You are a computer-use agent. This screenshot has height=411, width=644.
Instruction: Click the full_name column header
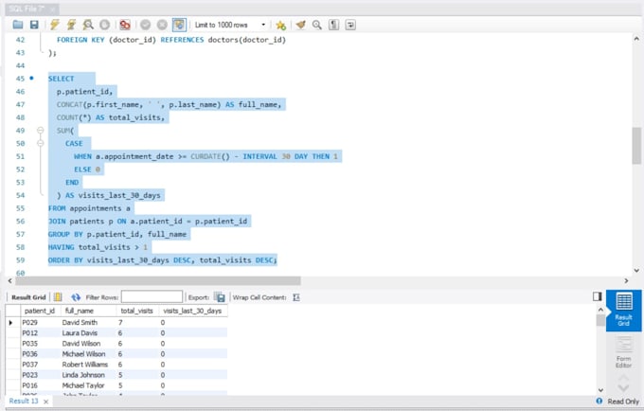(80, 311)
